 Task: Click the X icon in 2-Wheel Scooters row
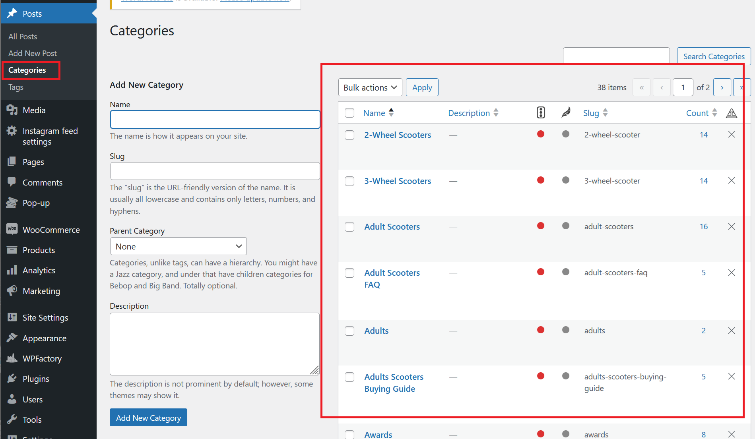tap(732, 134)
